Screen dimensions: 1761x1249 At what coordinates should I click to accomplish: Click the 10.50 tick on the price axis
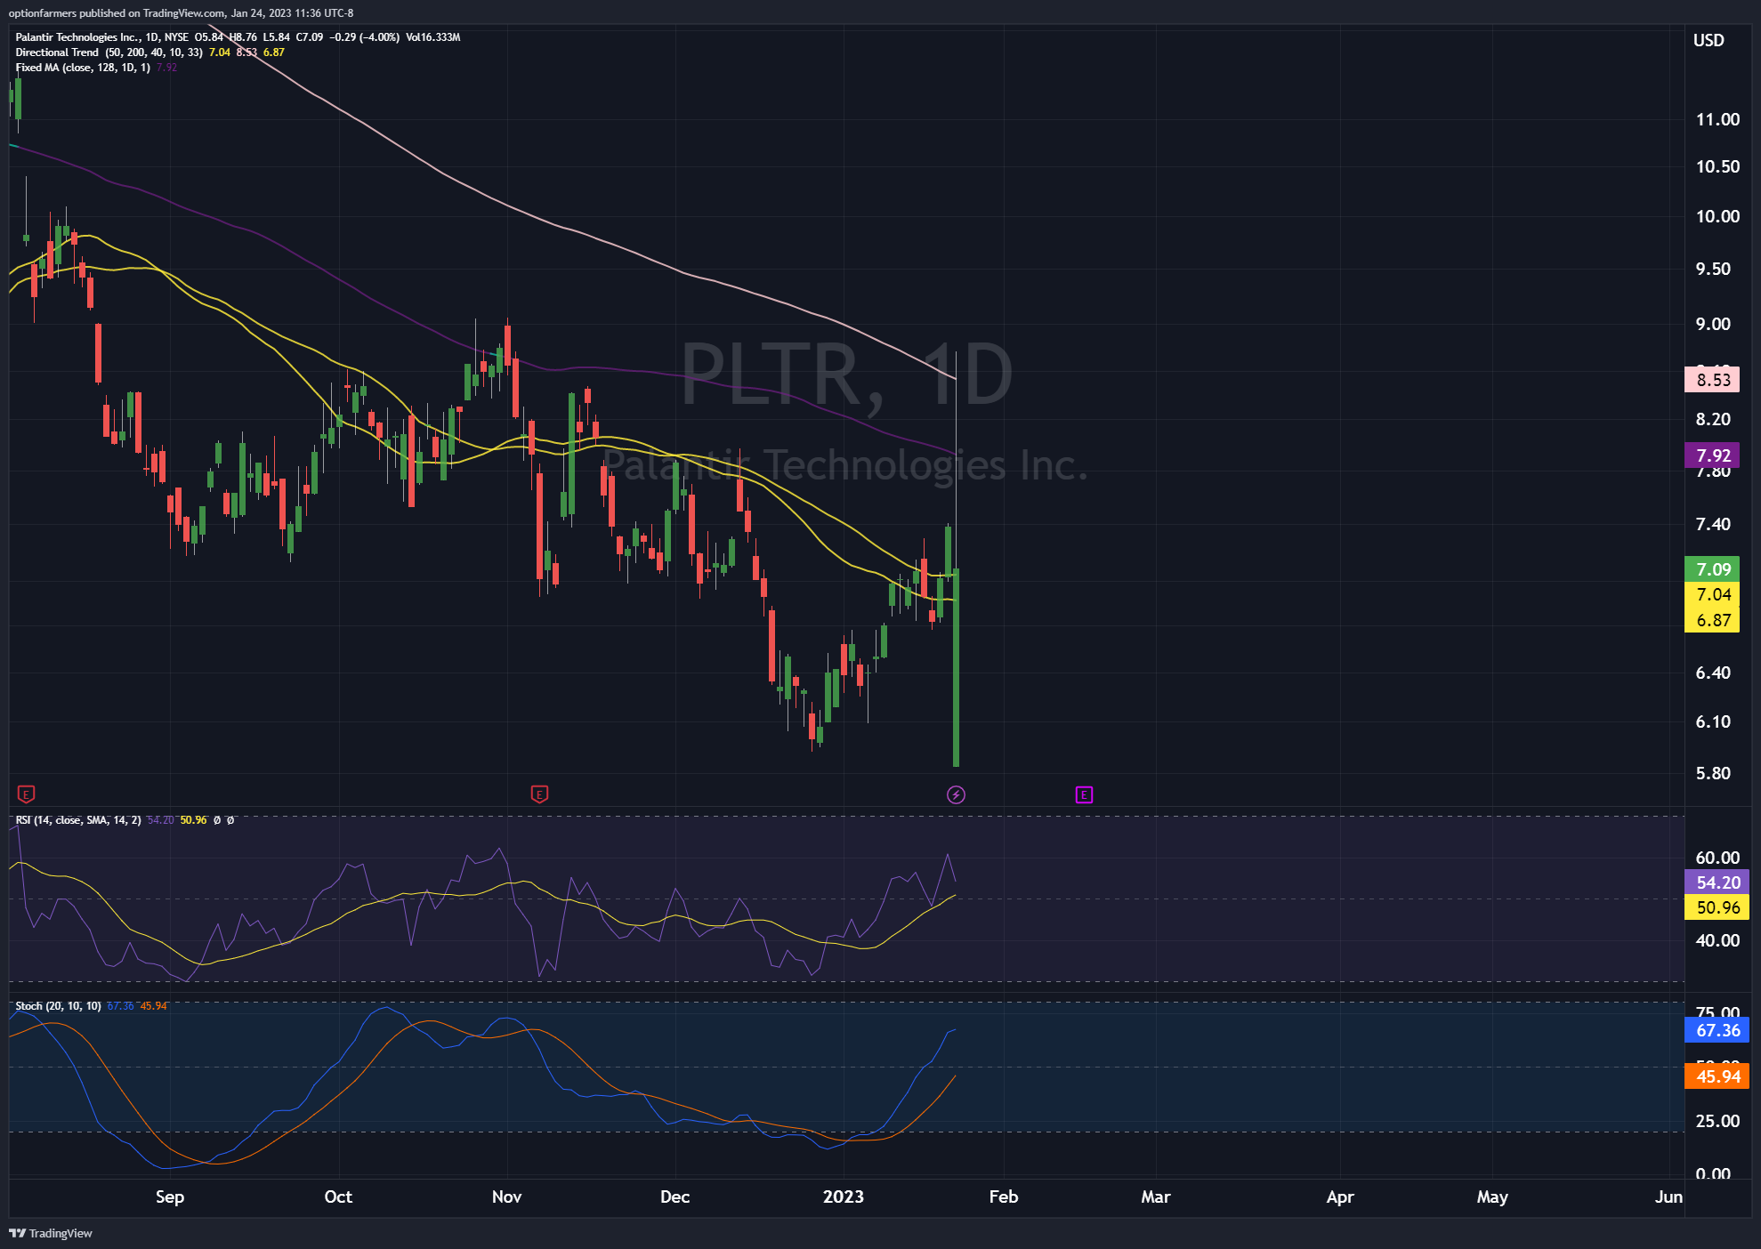click(1717, 166)
